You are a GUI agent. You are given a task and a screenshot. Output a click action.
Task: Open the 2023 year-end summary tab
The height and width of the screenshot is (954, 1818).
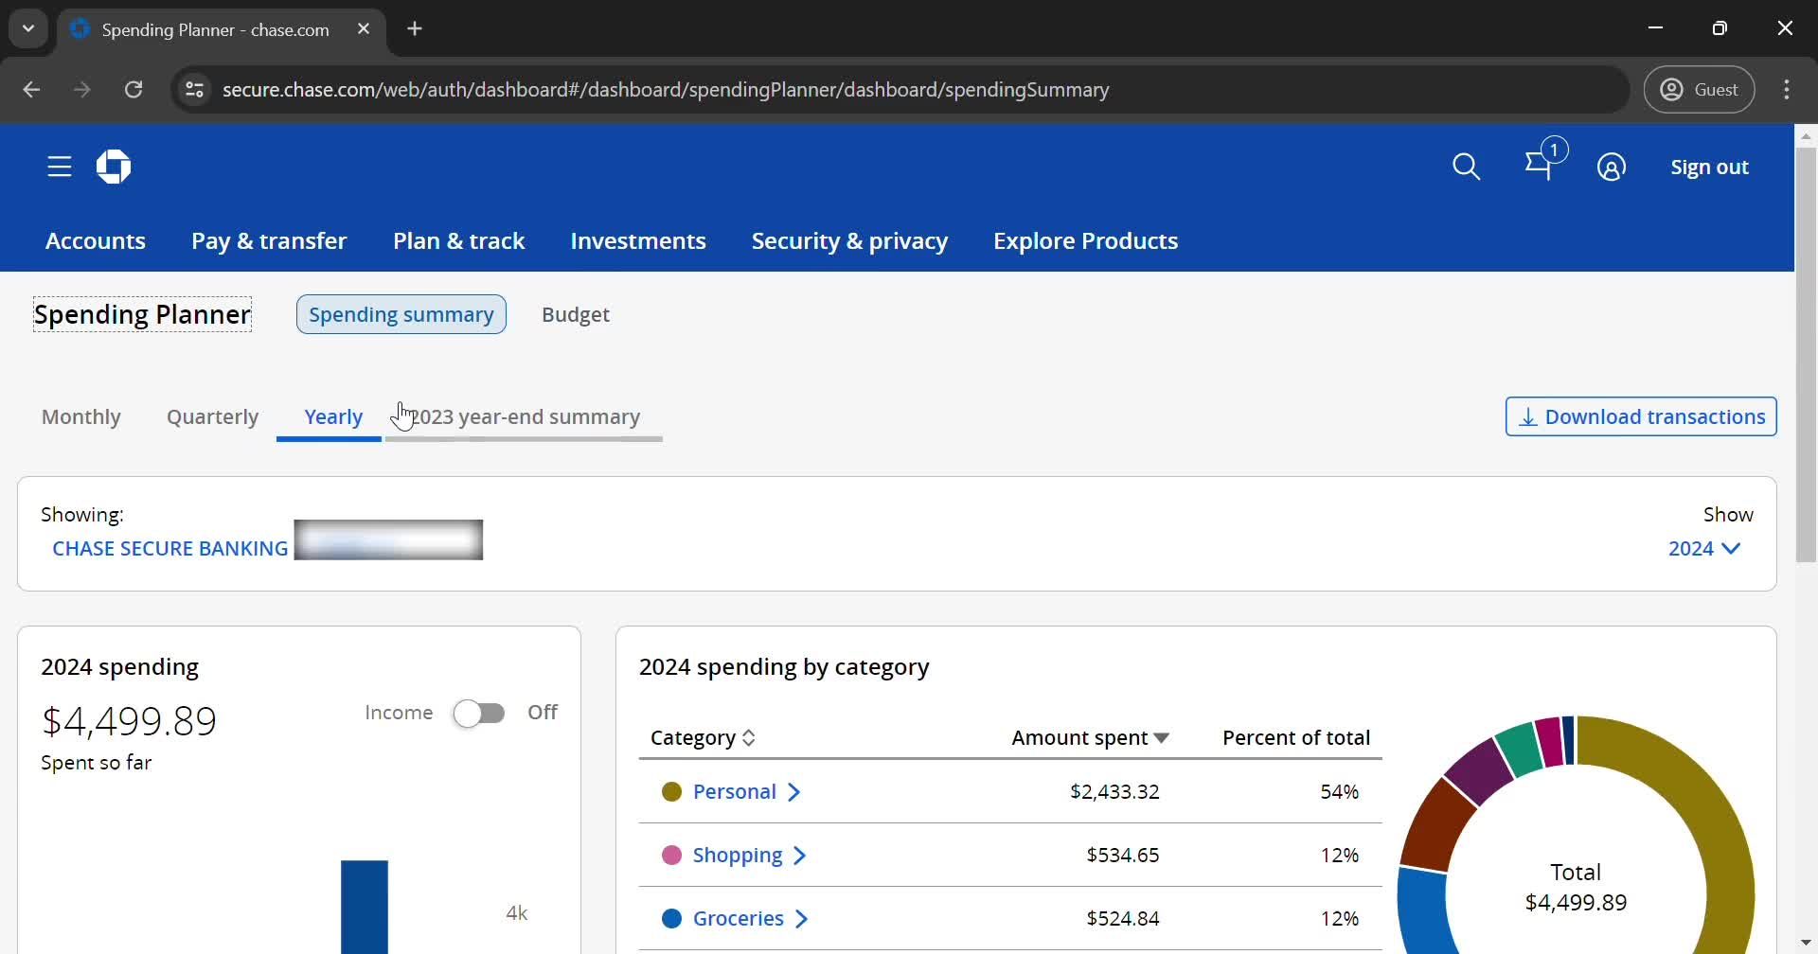pos(526,416)
